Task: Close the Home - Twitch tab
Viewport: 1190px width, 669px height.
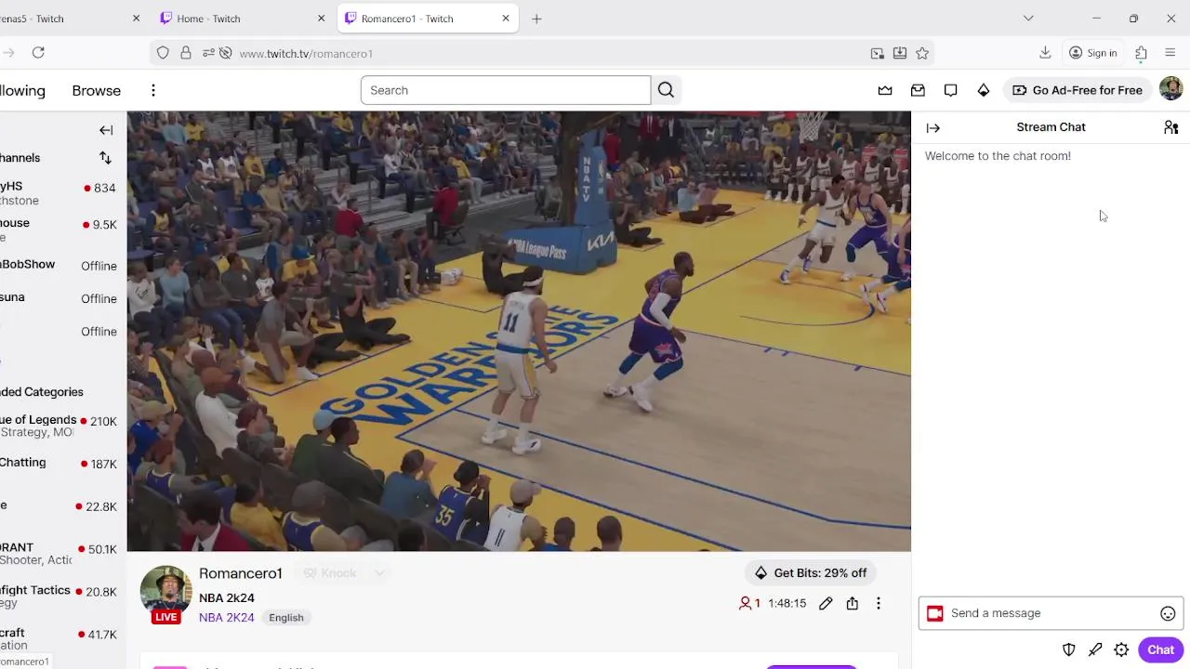Action: tap(322, 19)
